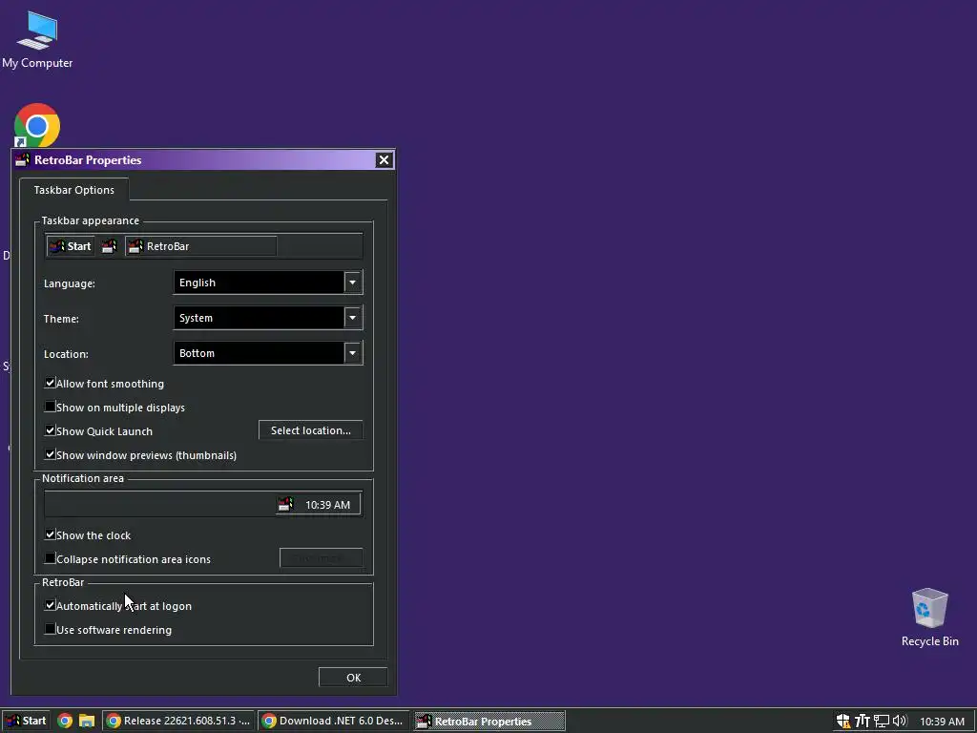The width and height of the screenshot is (977, 733).
Task: Click the RetroBar Properties taskbar button
Action: coord(489,722)
